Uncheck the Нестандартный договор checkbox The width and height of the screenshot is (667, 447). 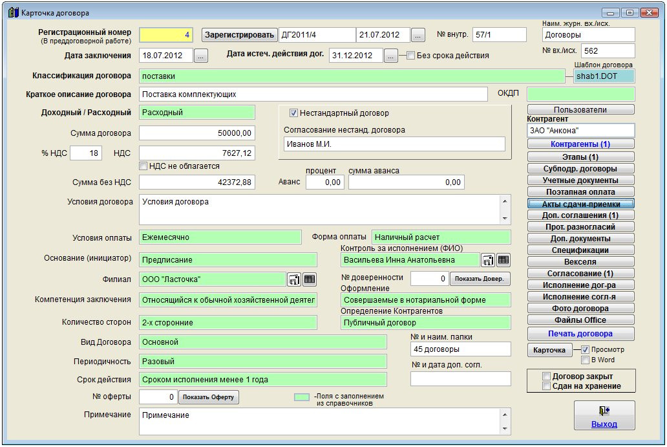pos(293,113)
